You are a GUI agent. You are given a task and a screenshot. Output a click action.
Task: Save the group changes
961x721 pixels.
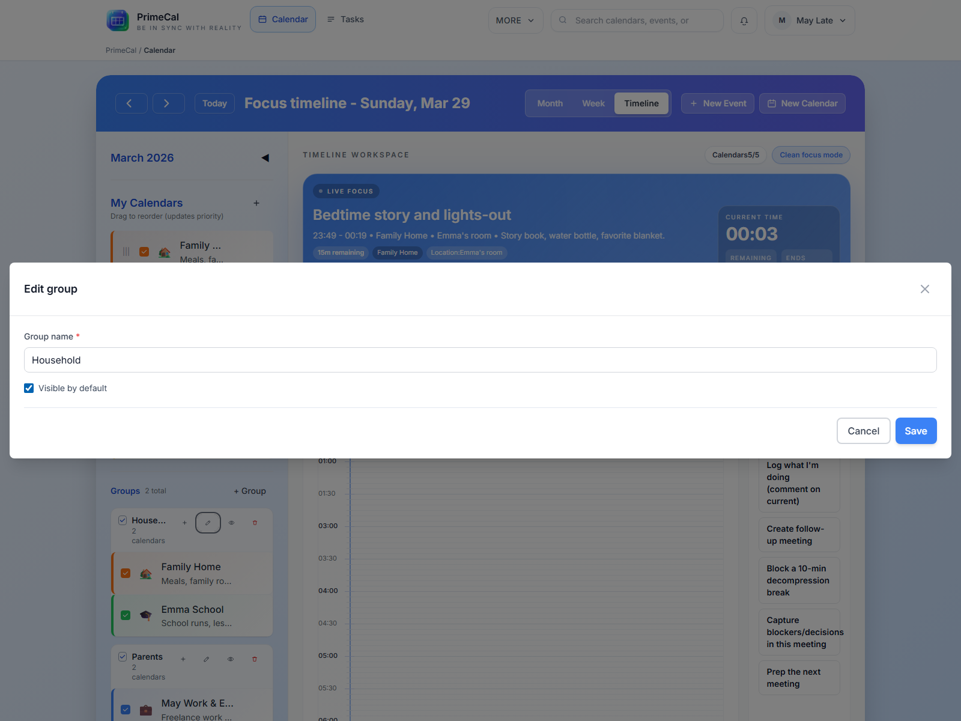click(x=915, y=431)
